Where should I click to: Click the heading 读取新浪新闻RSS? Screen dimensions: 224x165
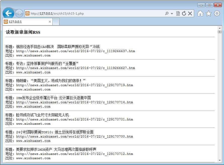pyautogui.click(x=23, y=32)
